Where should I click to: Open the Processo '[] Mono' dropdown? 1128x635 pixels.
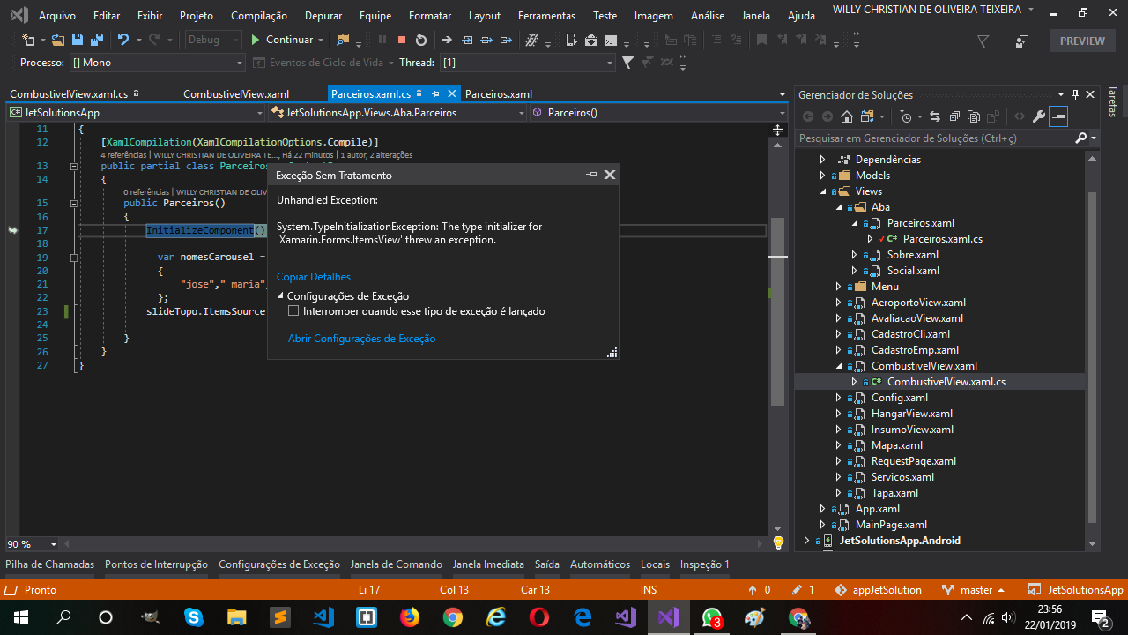[x=158, y=63]
